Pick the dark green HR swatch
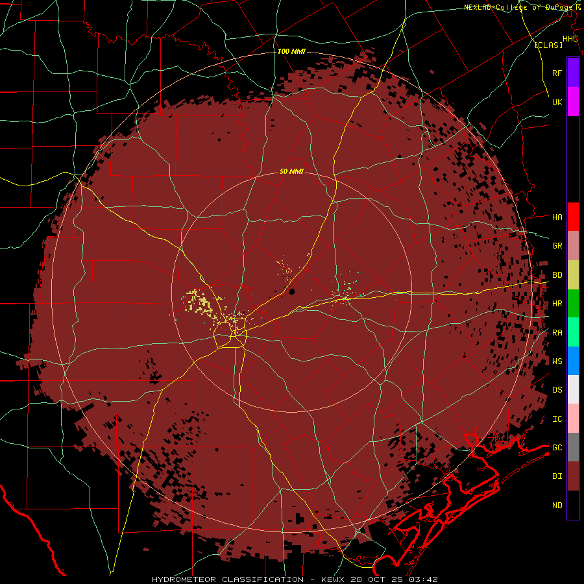This screenshot has height=584, width=584. 573,304
